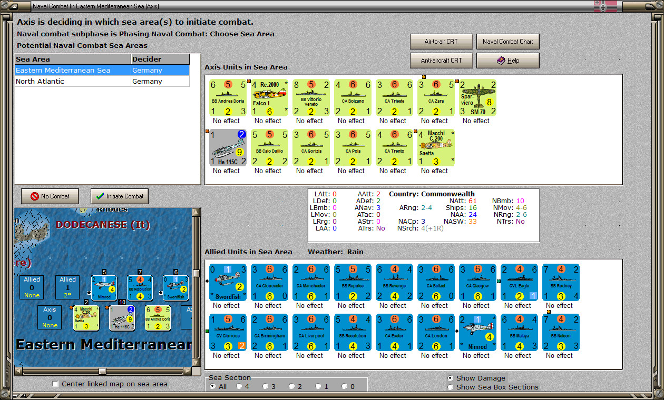Click the map's vertical scrollbar up arrow
The width and height of the screenshot is (664, 400).
tap(197, 213)
